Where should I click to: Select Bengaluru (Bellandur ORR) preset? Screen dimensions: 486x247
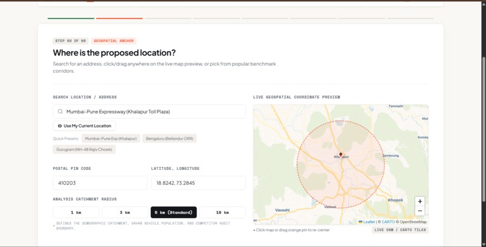pyautogui.click(x=169, y=139)
